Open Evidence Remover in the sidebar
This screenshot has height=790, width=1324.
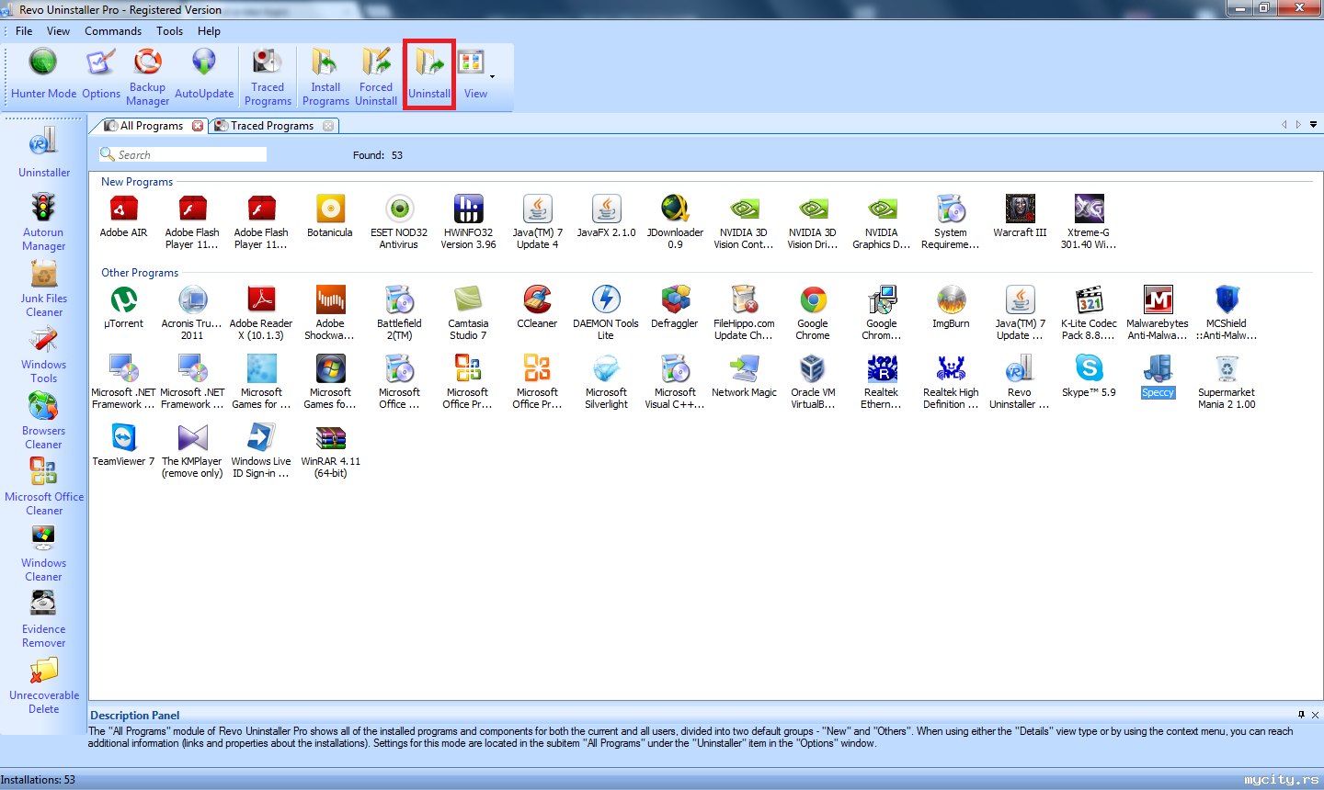click(x=44, y=619)
